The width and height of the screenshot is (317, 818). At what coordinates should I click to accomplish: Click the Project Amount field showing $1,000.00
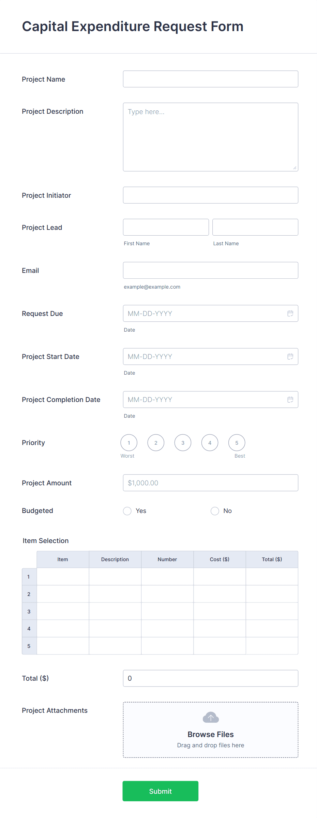210,483
